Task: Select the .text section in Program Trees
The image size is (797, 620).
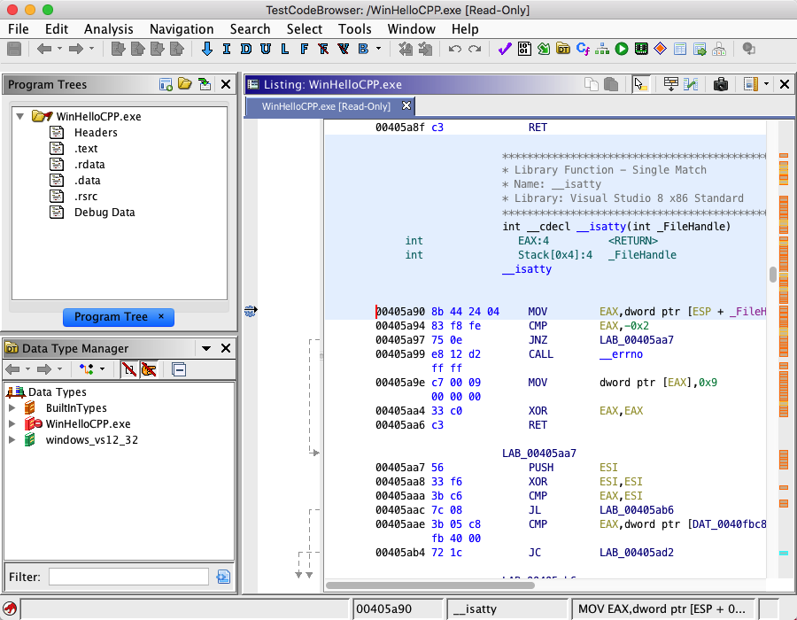Action: [x=86, y=149]
